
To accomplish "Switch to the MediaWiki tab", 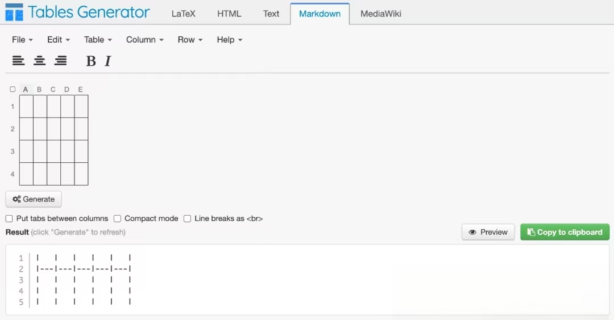I will pos(380,14).
